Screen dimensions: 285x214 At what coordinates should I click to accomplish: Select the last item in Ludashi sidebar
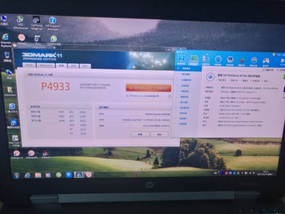point(183,124)
